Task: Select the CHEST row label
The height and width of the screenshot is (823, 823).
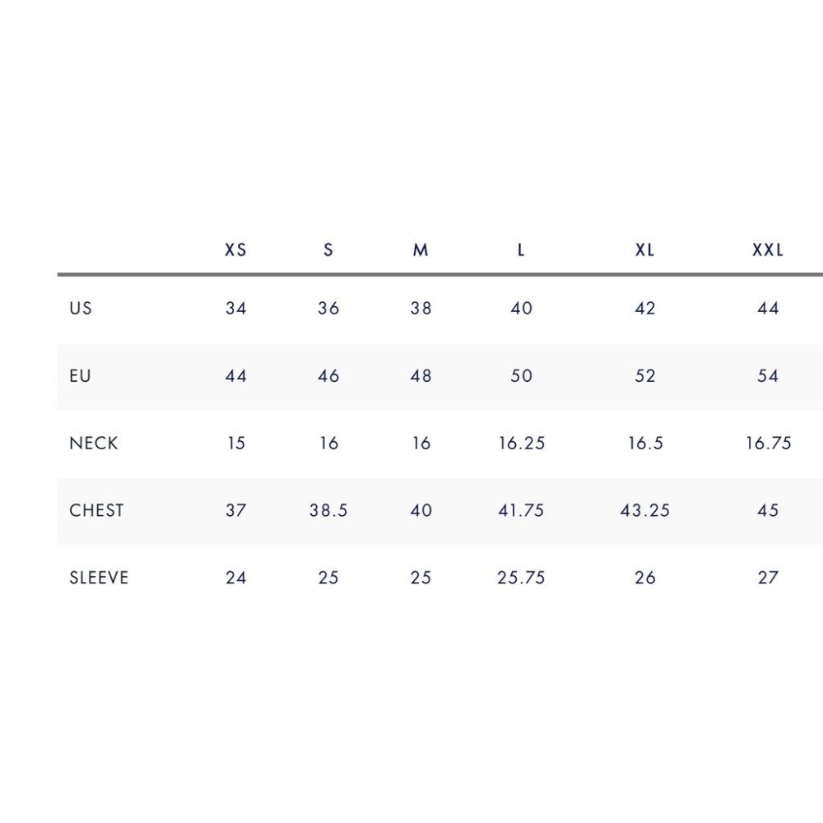Action: coord(96,510)
